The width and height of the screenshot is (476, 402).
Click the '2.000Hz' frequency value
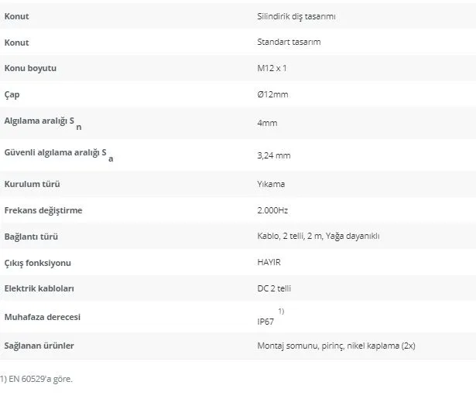272,210
